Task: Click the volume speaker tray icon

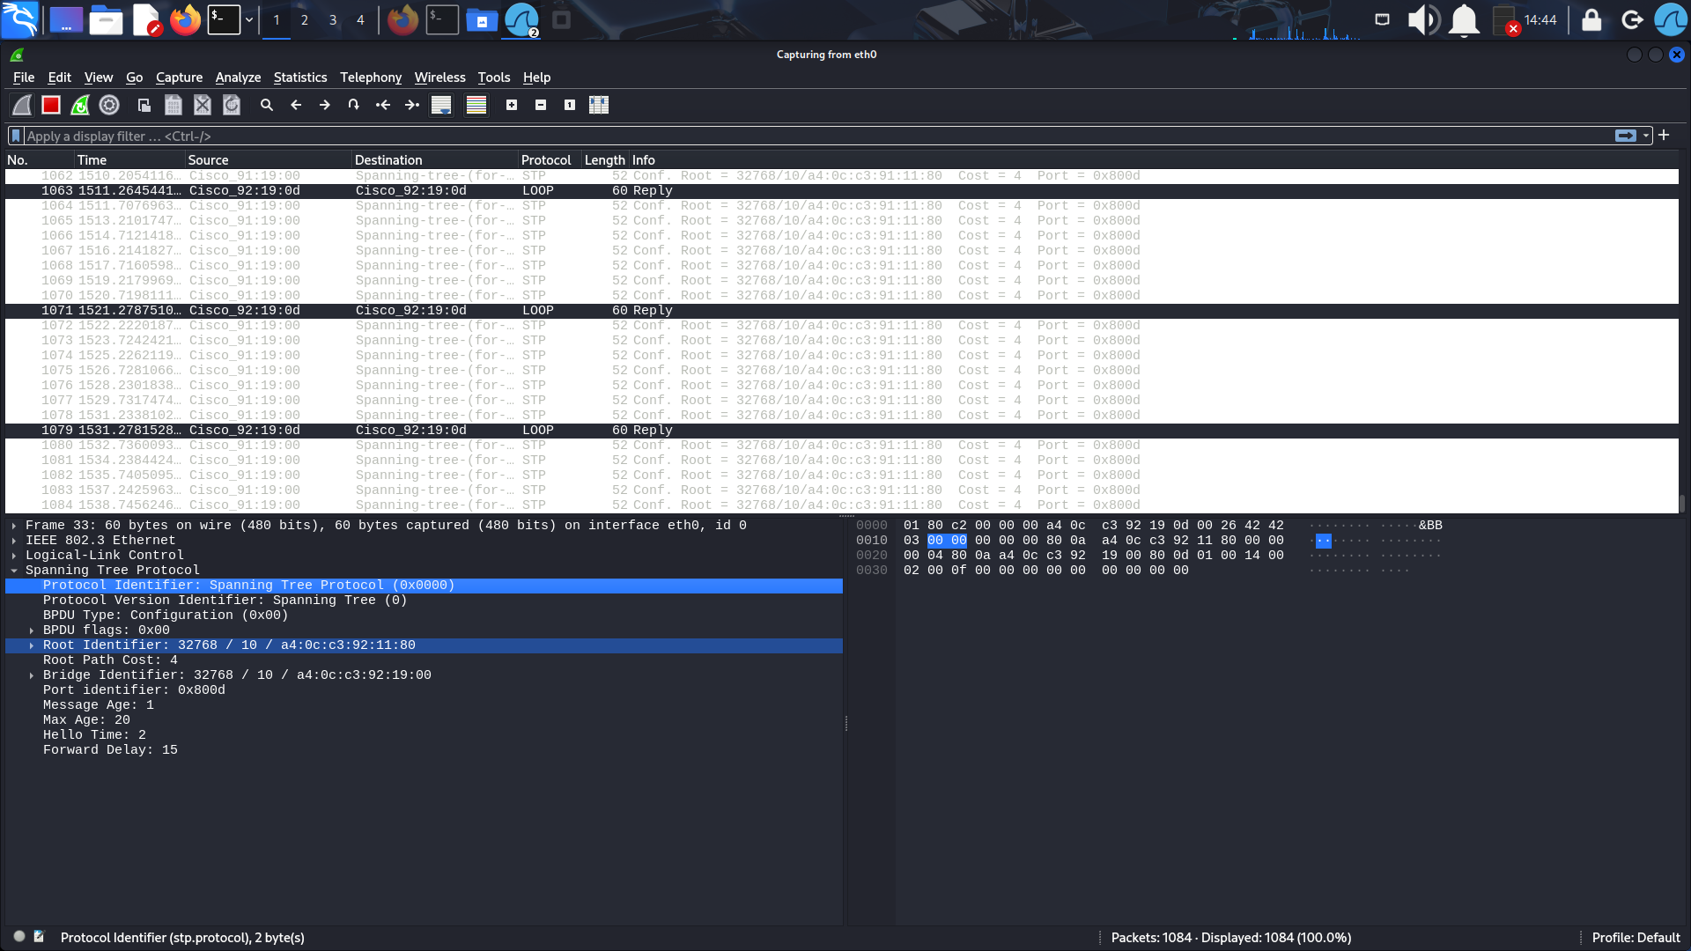Action: 1422,19
